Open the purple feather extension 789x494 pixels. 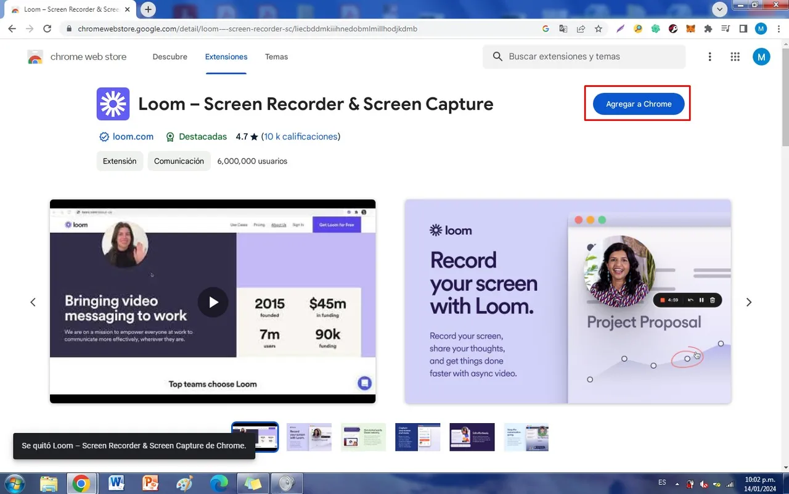click(x=620, y=28)
